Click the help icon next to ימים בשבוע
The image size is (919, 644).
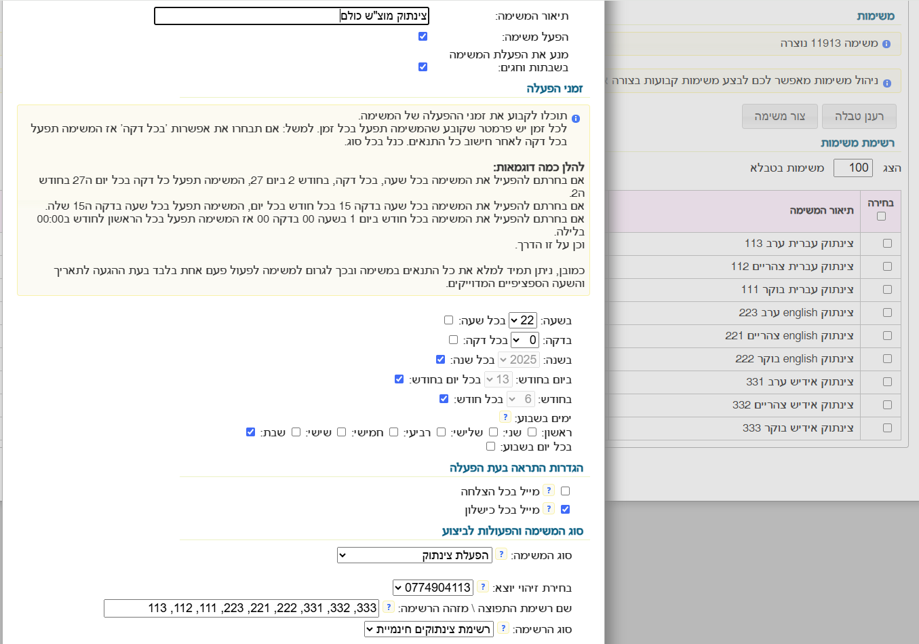(x=505, y=417)
